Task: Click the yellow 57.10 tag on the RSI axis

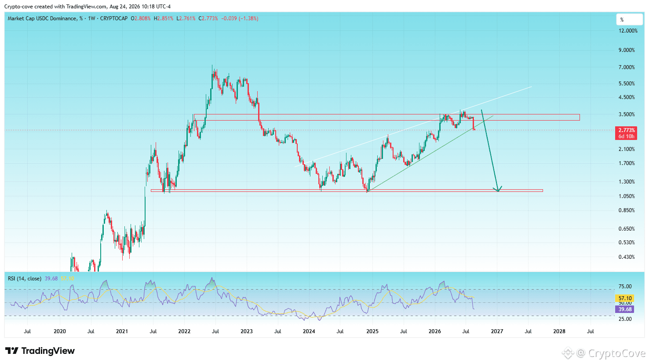Action: [625, 298]
